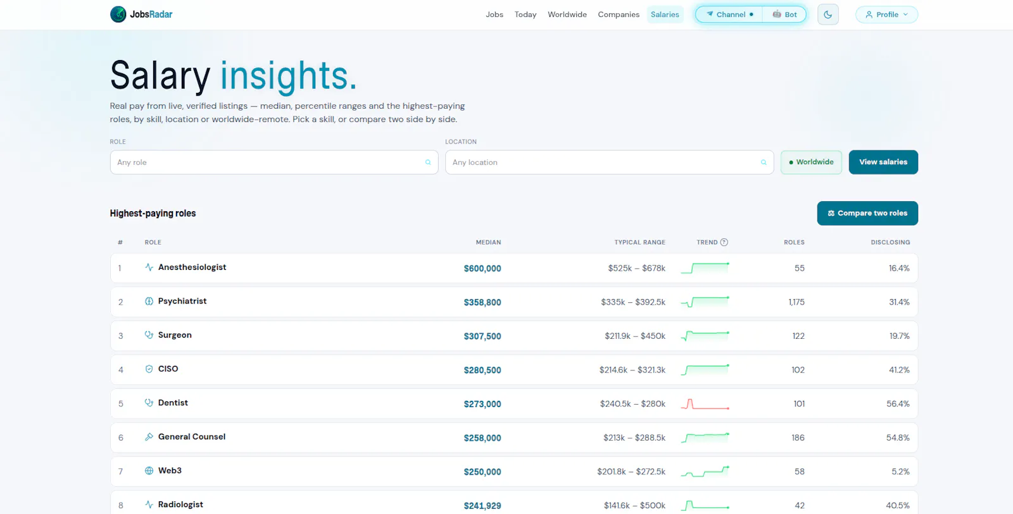Click the search icon in Location field
Image resolution: width=1013 pixels, height=514 pixels.
point(764,162)
